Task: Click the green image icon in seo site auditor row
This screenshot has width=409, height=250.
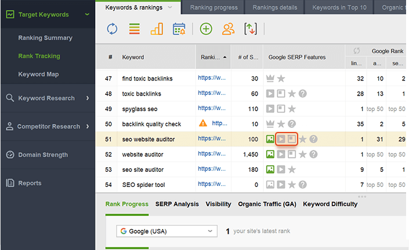Action: (x=270, y=170)
